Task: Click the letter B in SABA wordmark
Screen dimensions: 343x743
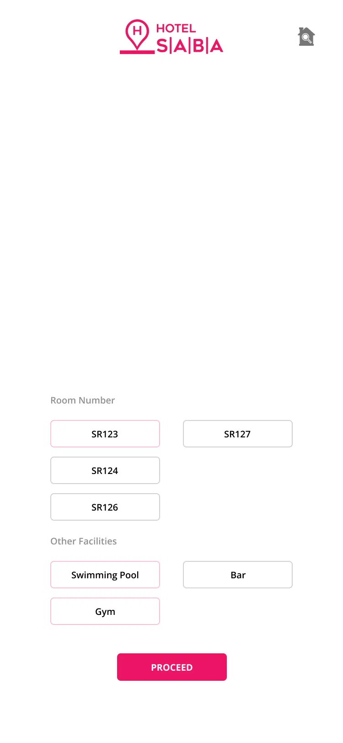Action: 199,46
